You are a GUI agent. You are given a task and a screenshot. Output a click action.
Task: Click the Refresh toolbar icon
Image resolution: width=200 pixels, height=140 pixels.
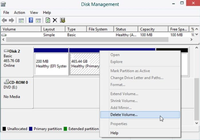pyautogui.click(x=48, y=20)
